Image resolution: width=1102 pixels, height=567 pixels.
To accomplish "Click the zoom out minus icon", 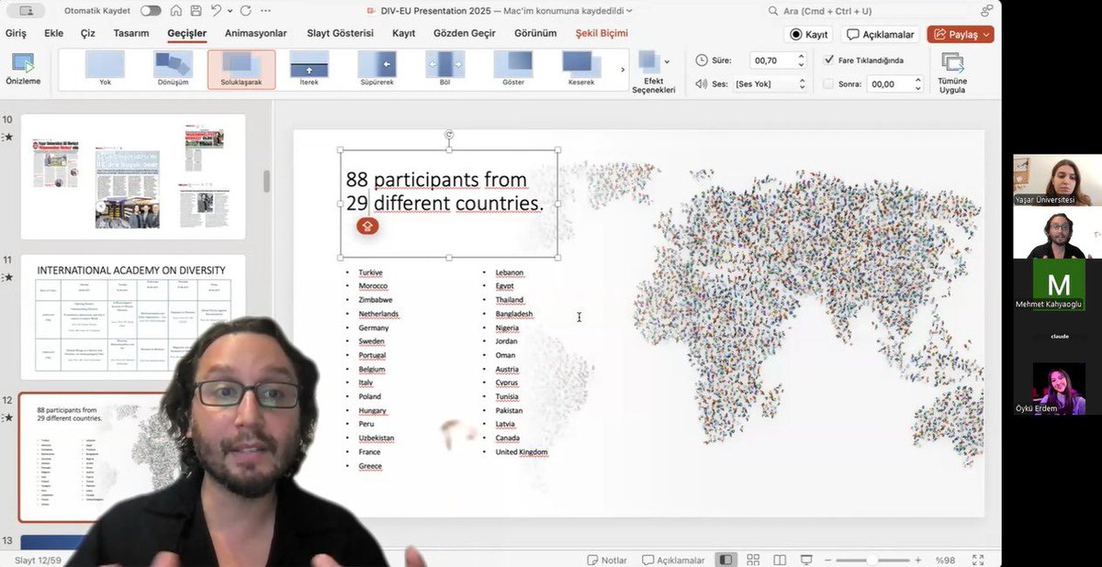I will (x=829, y=560).
